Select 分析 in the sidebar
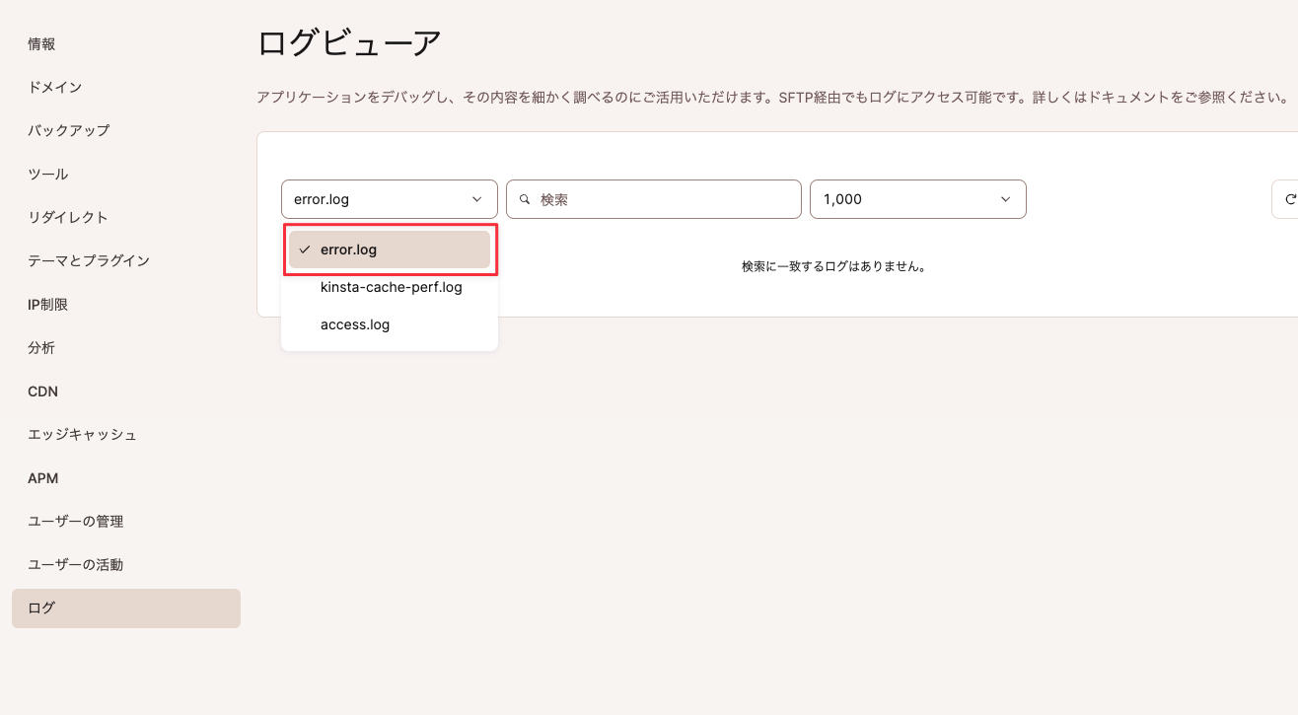 pyautogui.click(x=41, y=348)
